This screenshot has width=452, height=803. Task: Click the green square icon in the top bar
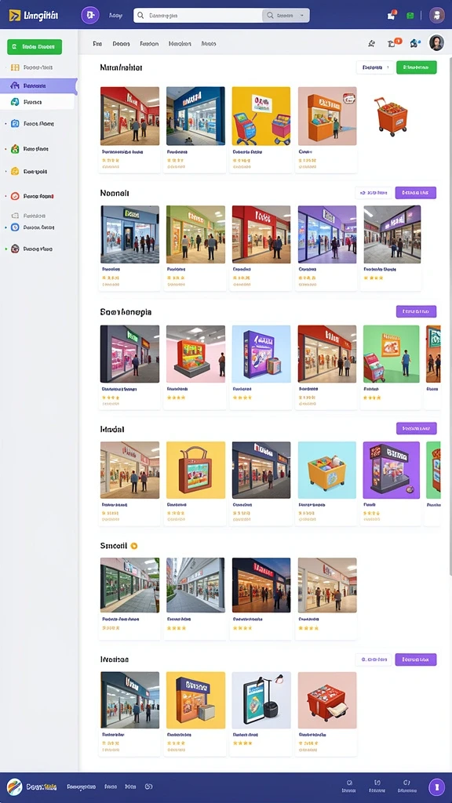(410, 16)
